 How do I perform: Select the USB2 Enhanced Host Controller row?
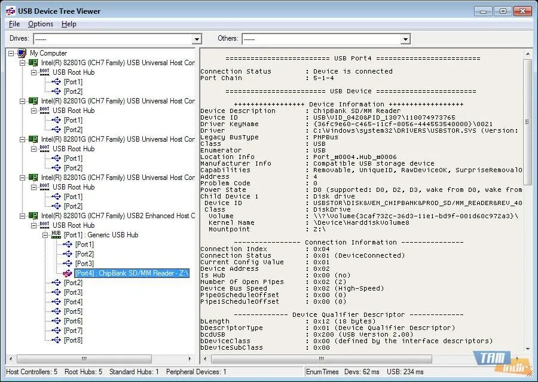118,216
